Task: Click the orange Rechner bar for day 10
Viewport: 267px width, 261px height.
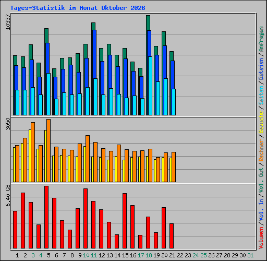Action: [88, 159]
